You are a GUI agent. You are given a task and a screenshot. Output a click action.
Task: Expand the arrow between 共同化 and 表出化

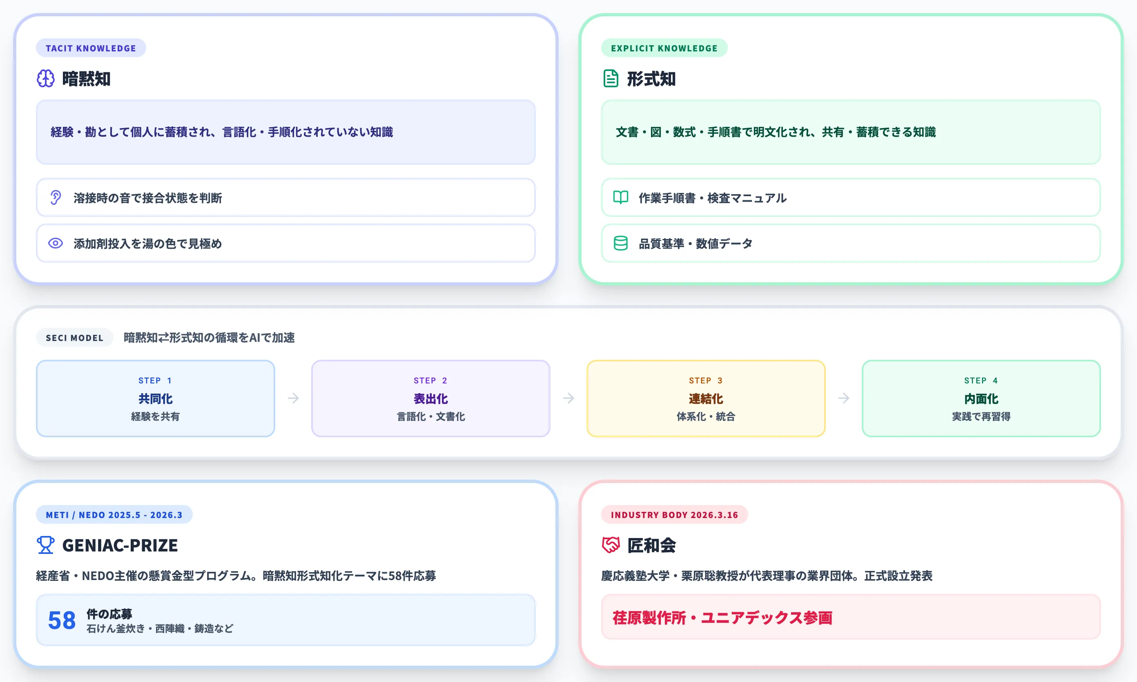(294, 399)
